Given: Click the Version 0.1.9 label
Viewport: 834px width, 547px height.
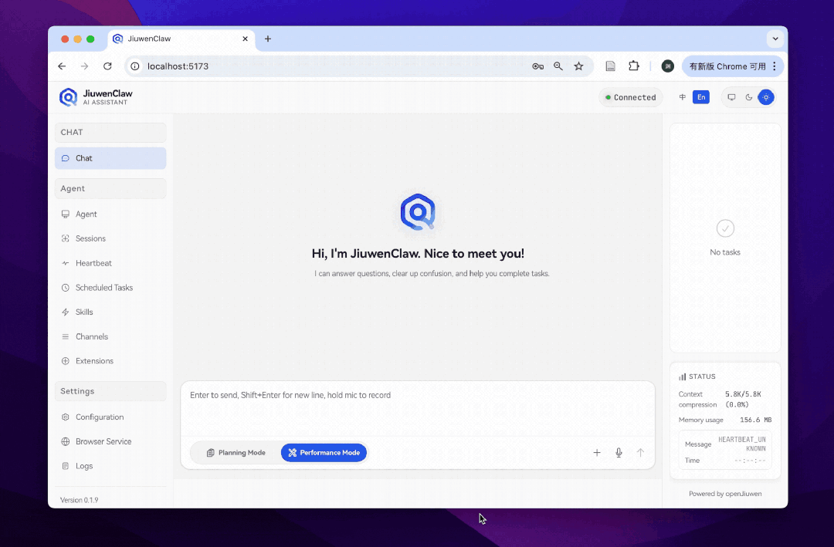Looking at the screenshot, I should 80,500.
